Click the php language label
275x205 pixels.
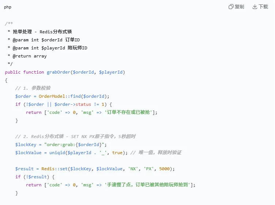[x=8, y=7]
